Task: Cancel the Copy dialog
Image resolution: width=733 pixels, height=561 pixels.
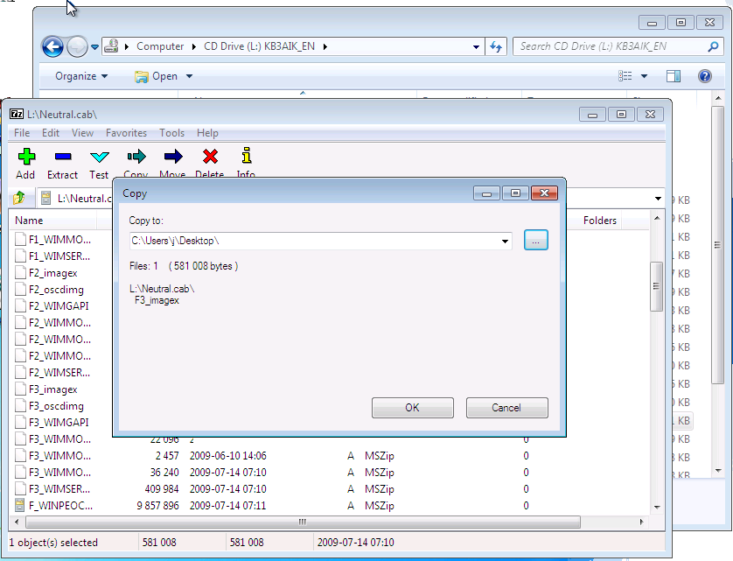Action: pos(506,407)
